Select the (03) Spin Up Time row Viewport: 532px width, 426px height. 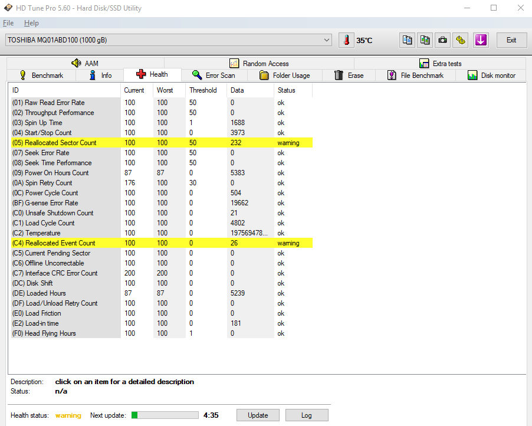point(162,123)
